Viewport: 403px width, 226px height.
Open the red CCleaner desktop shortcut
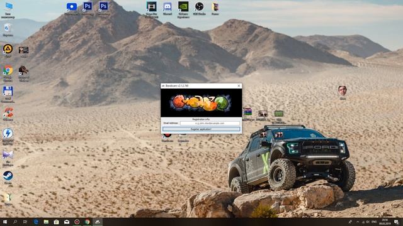(8, 114)
